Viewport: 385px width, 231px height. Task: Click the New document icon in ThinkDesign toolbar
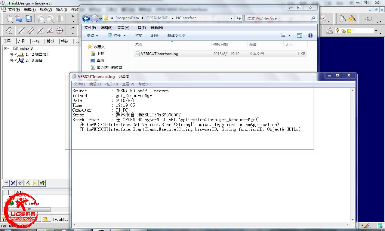[x=10, y=19]
